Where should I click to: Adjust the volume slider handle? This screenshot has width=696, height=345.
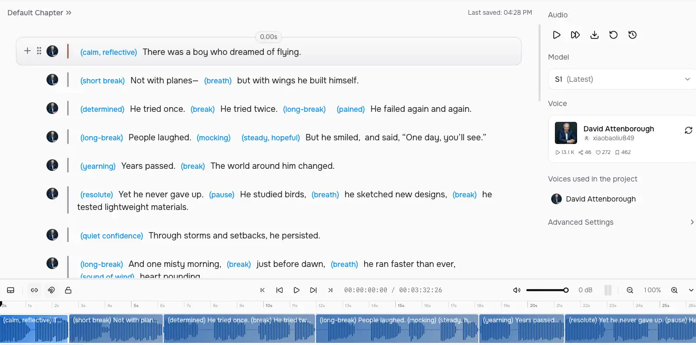point(566,290)
